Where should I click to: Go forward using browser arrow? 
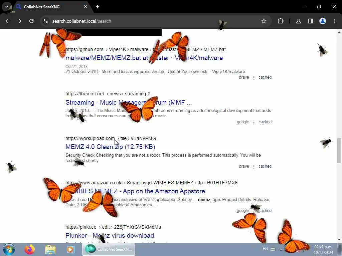pyautogui.click(x=19, y=21)
